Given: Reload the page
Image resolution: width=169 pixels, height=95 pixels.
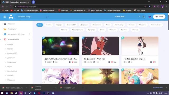Looking at the screenshot, I should [x=11, y=6].
